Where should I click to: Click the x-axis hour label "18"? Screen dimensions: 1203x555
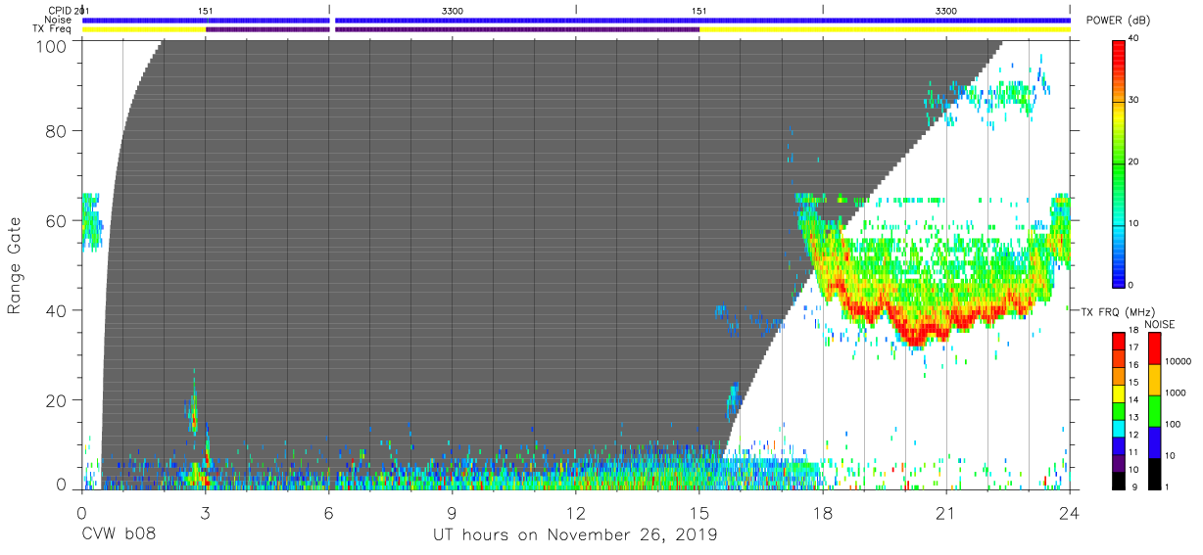(x=823, y=511)
